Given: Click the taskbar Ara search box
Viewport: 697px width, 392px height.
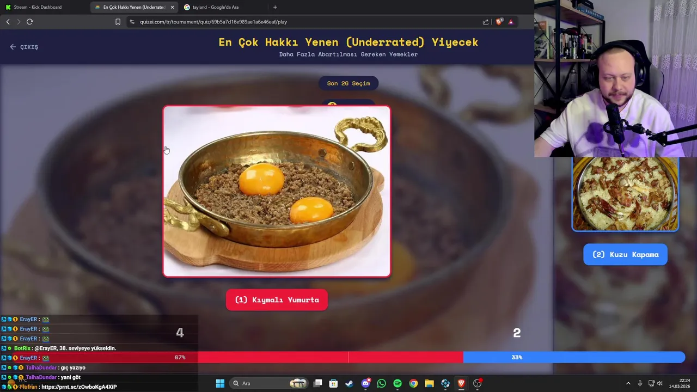Looking at the screenshot, I should 269,383.
